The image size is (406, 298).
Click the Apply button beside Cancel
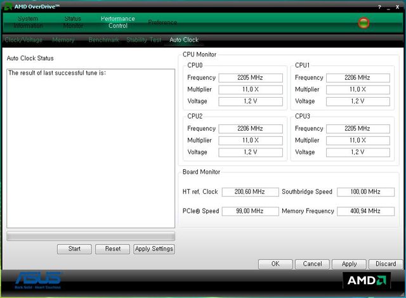tap(349, 264)
